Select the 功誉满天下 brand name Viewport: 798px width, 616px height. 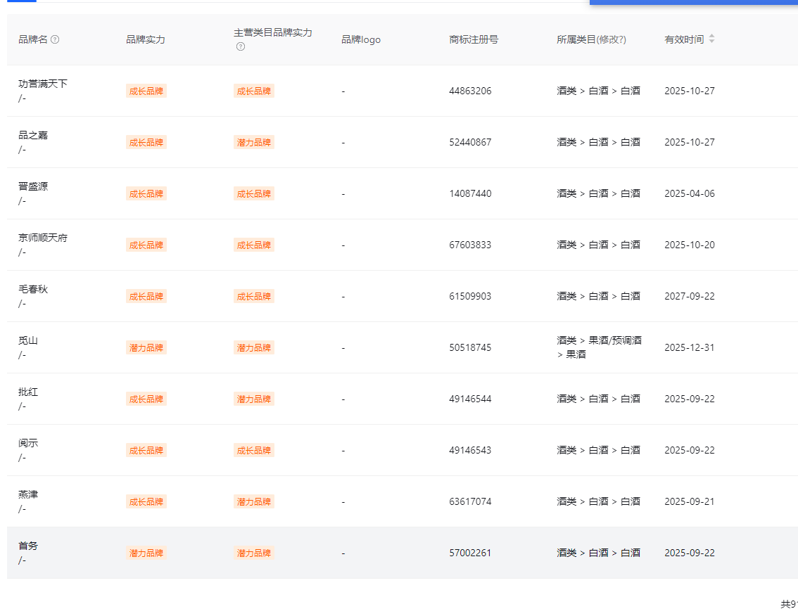tap(43, 84)
